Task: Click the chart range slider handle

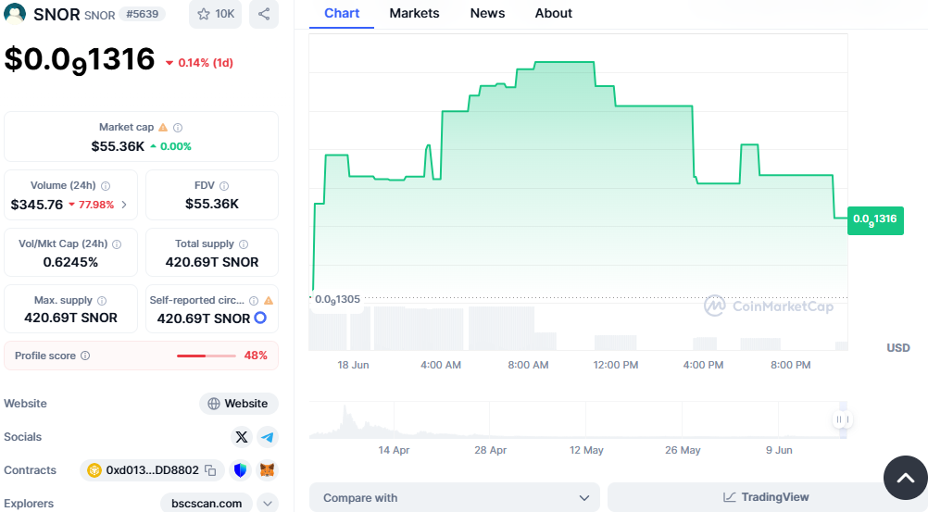Action: pos(842,419)
